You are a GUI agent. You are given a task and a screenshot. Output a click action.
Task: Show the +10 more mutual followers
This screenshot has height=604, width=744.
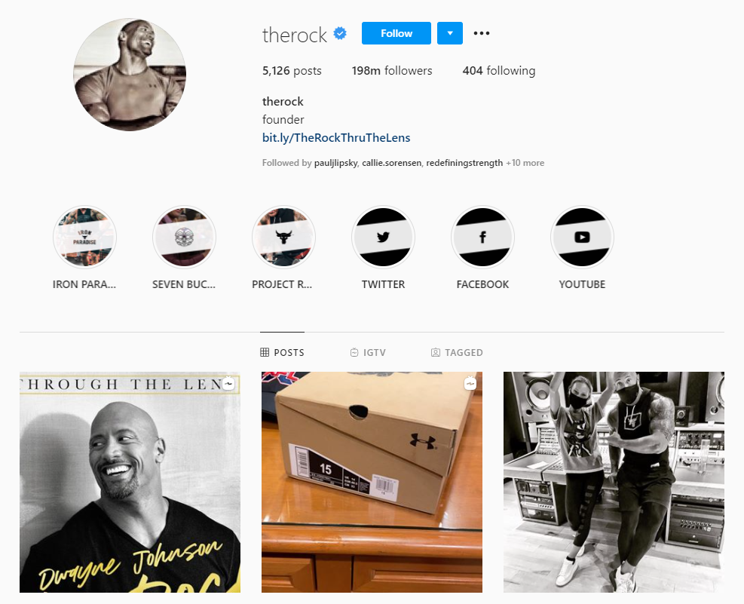525,163
